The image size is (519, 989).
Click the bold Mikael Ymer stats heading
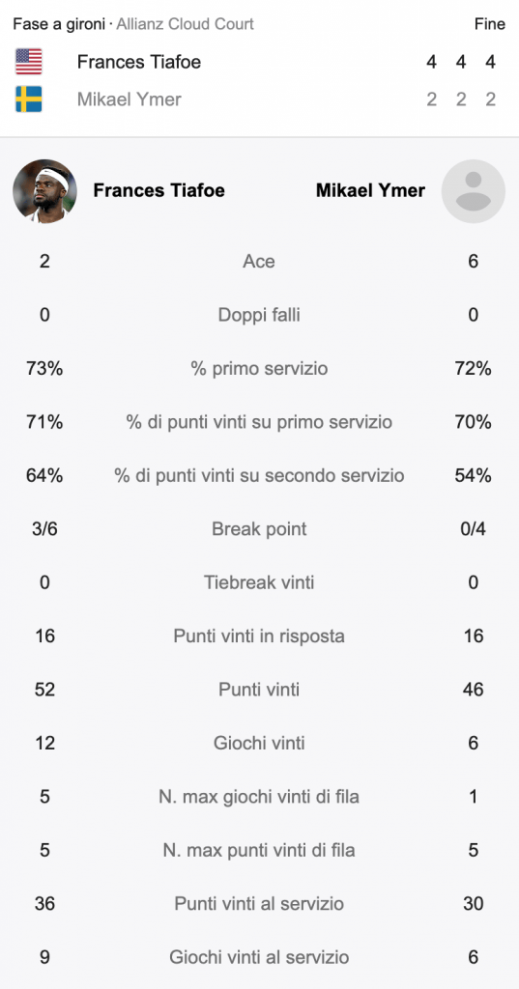click(x=370, y=190)
